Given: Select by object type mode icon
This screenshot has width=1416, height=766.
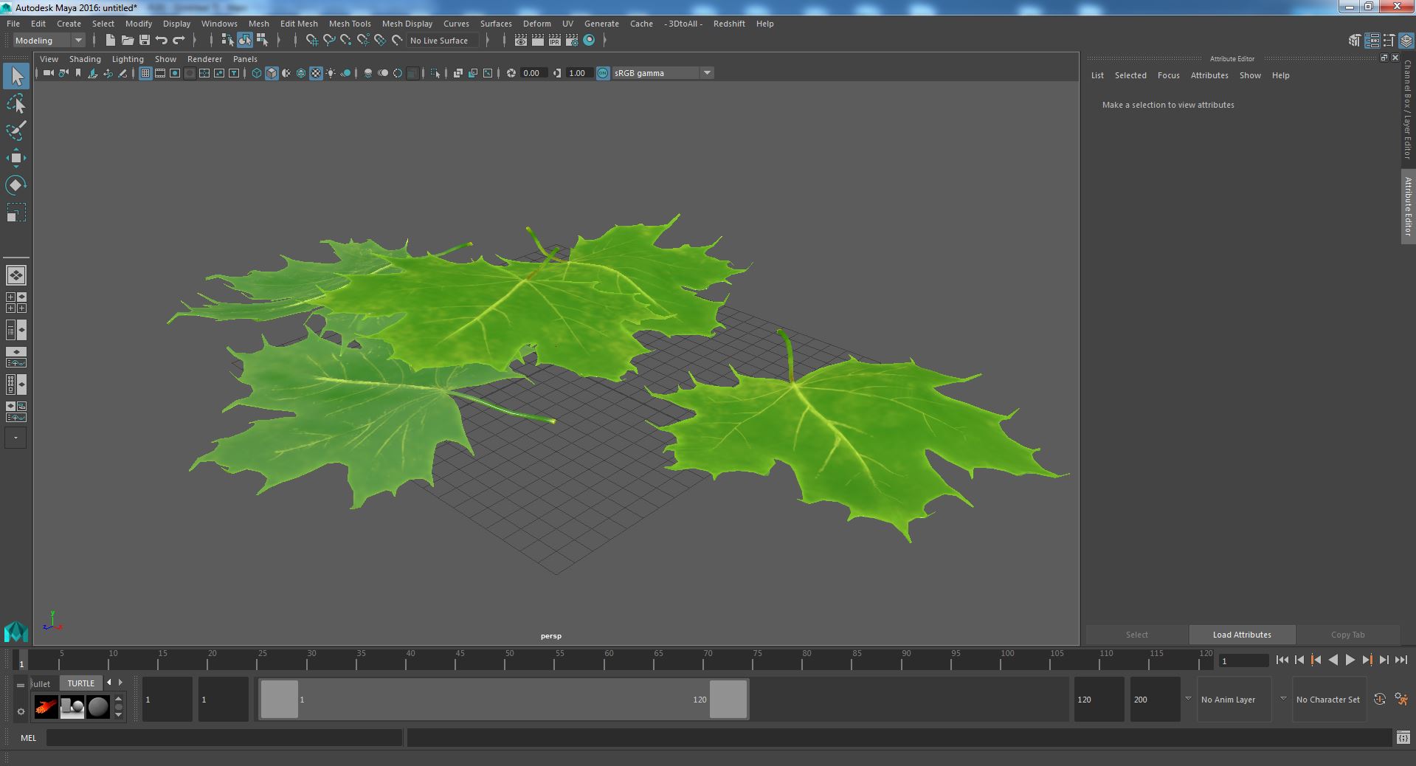Looking at the screenshot, I should click(245, 40).
